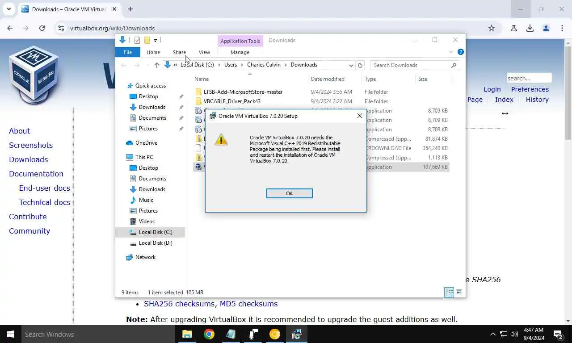Click the yellow warning triangle icon
The width and height of the screenshot is (572, 343).
[x=221, y=140]
